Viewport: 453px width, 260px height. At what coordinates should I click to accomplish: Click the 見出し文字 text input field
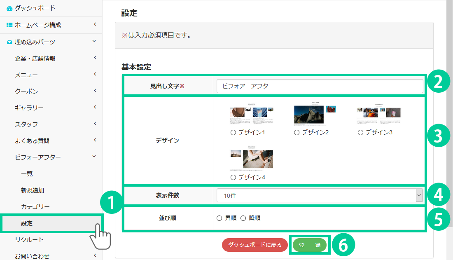(x=320, y=86)
